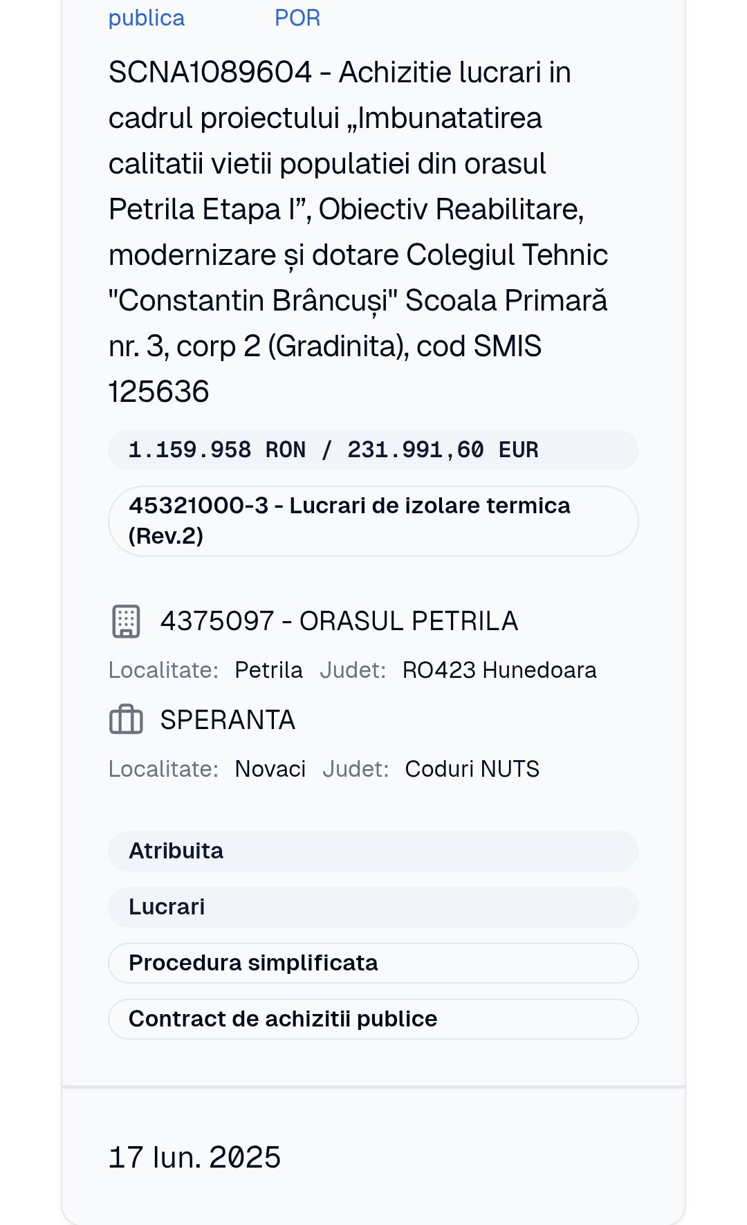The height and width of the screenshot is (1225, 747).
Task: Click the Atribuita status badge
Action: point(373,851)
